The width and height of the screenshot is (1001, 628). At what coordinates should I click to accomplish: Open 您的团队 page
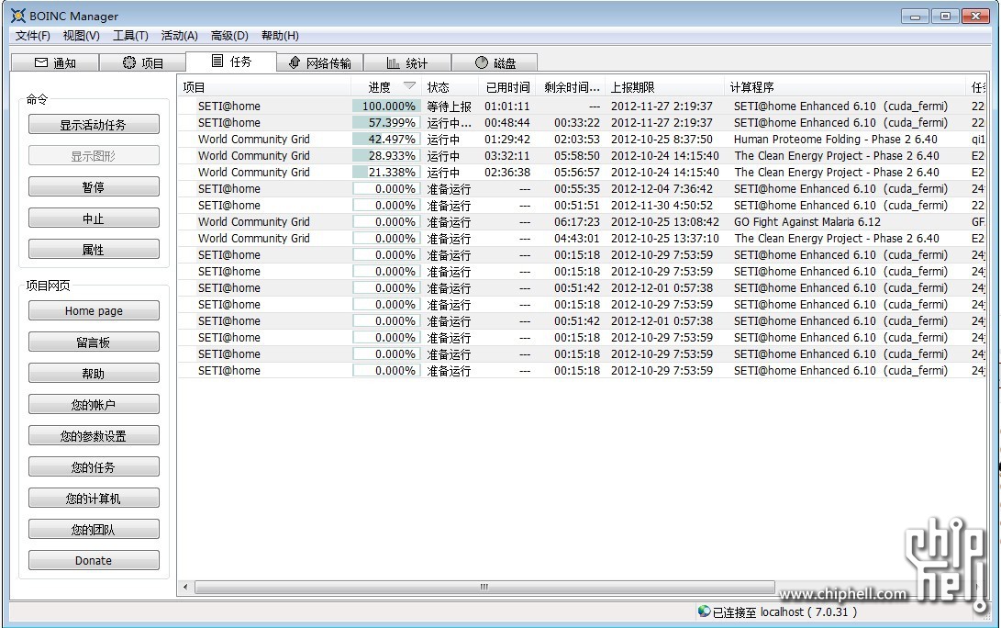coord(94,530)
